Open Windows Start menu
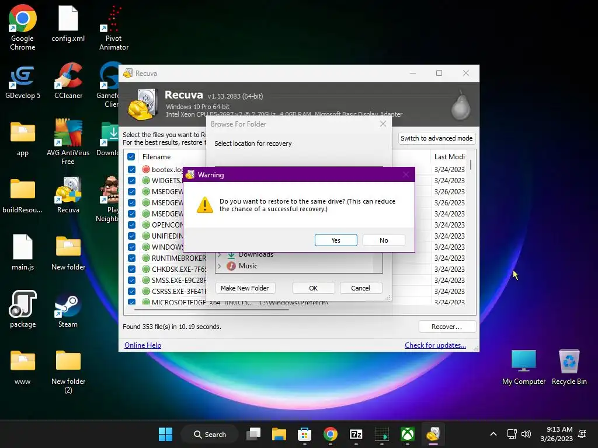Image resolution: width=598 pixels, height=448 pixels. pos(165,434)
